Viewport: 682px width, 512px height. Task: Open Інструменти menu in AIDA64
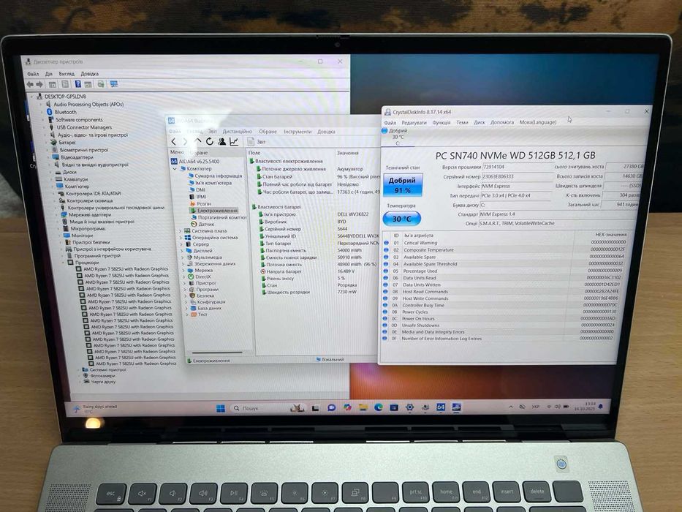click(x=298, y=131)
